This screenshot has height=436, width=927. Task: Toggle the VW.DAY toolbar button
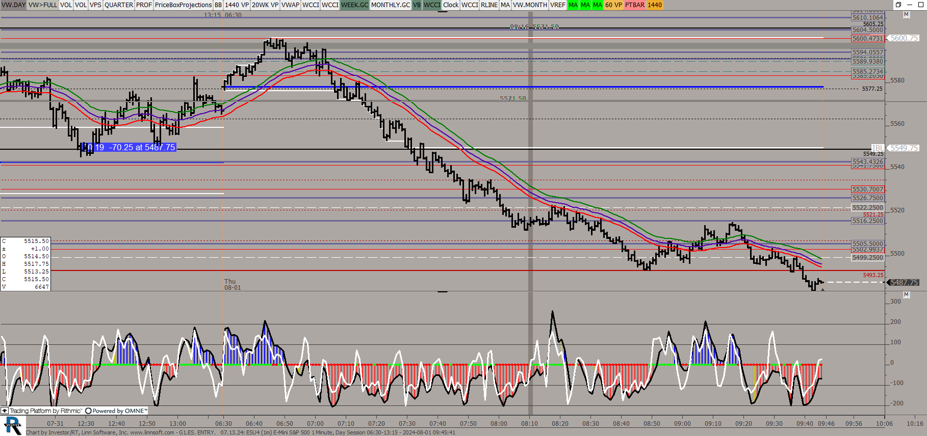click(x=13, y=5)
